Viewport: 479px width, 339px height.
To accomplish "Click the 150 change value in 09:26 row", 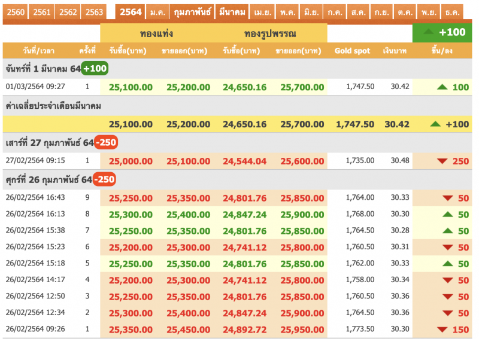I will click(x=460, y=330).
